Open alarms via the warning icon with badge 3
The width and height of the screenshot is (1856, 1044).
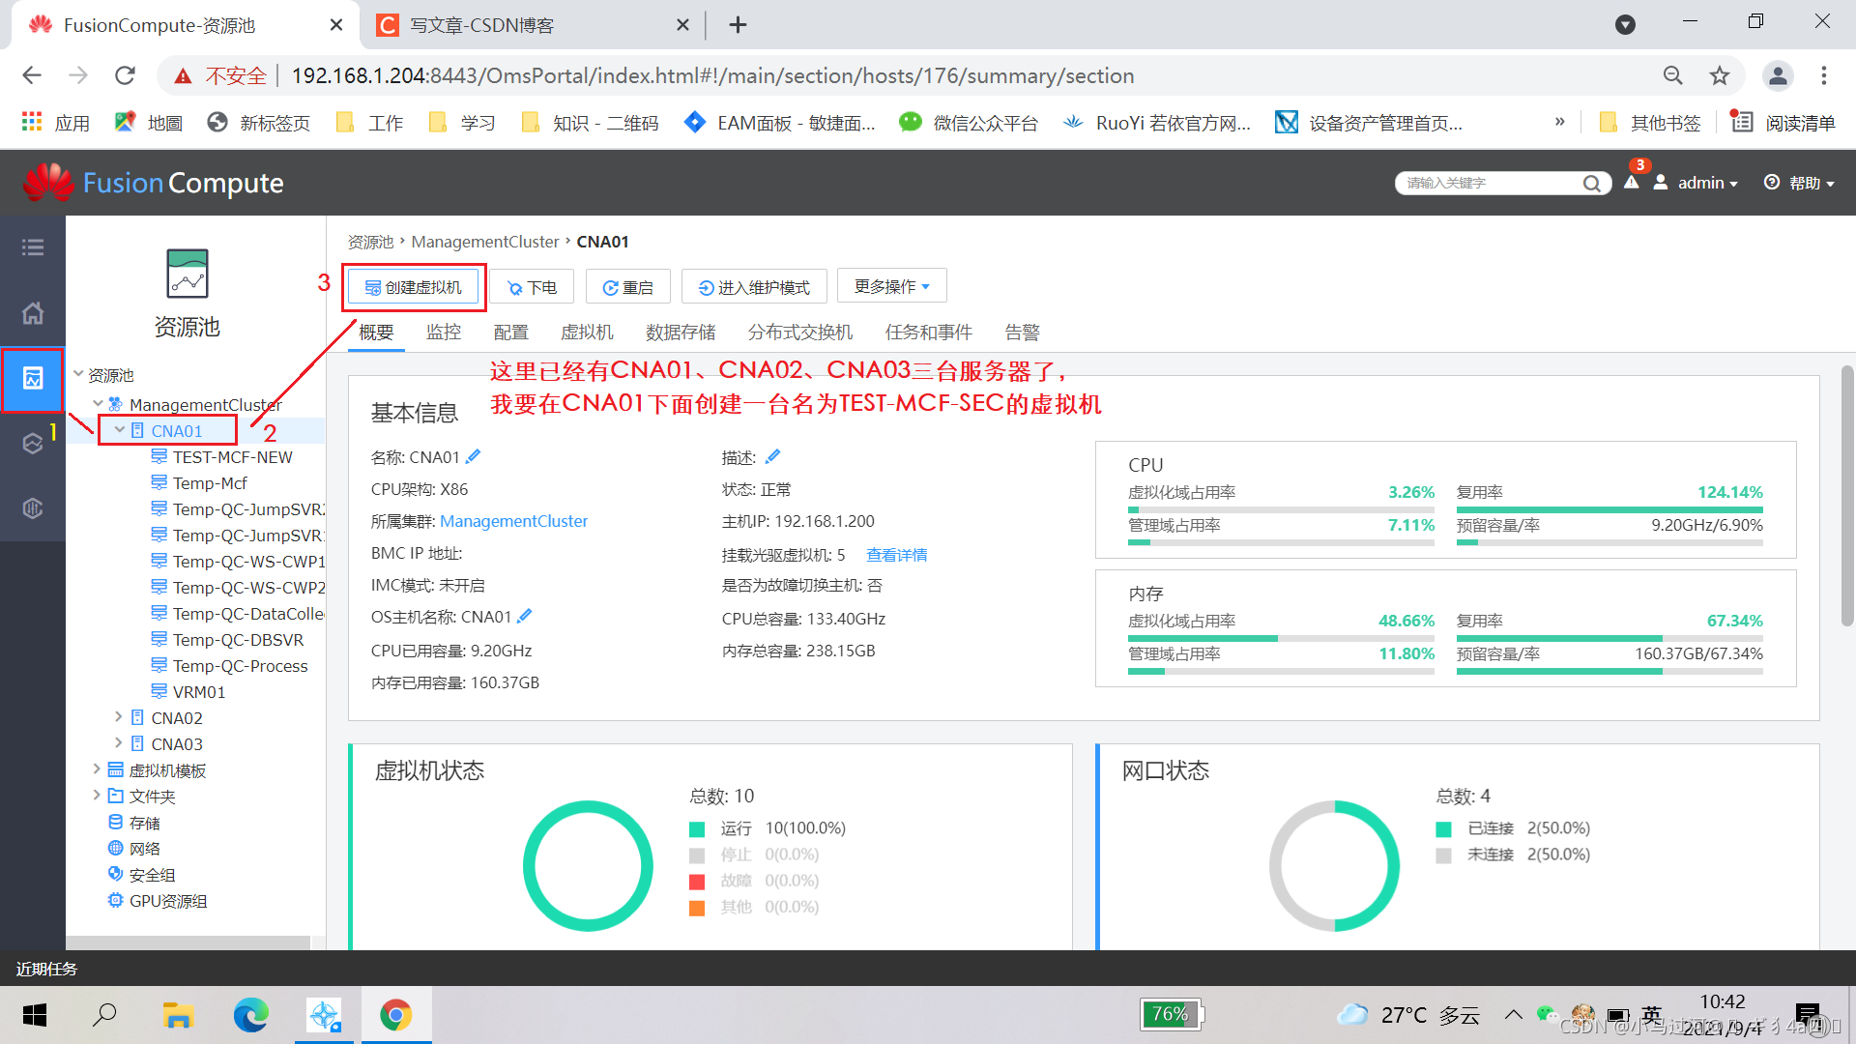(x=1631, y=183)
